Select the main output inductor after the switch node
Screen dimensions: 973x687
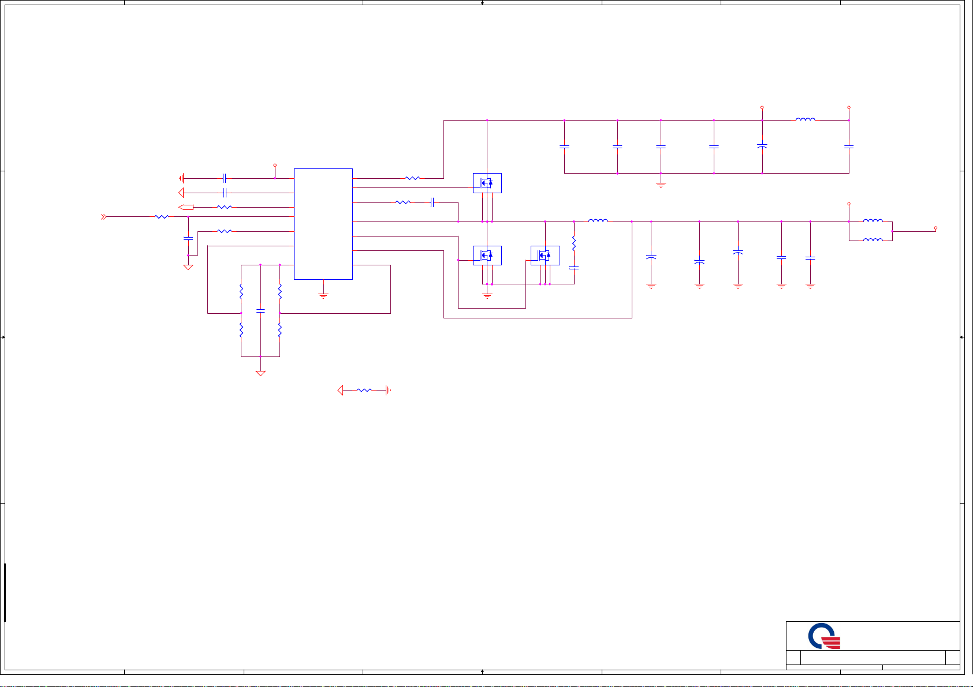point(598,220)
